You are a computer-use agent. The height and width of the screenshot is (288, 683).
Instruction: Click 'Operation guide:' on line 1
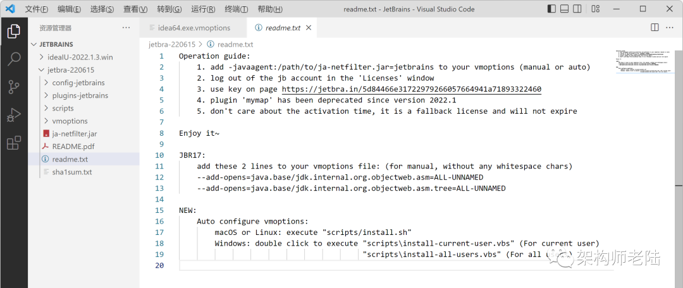pos(215,56)
